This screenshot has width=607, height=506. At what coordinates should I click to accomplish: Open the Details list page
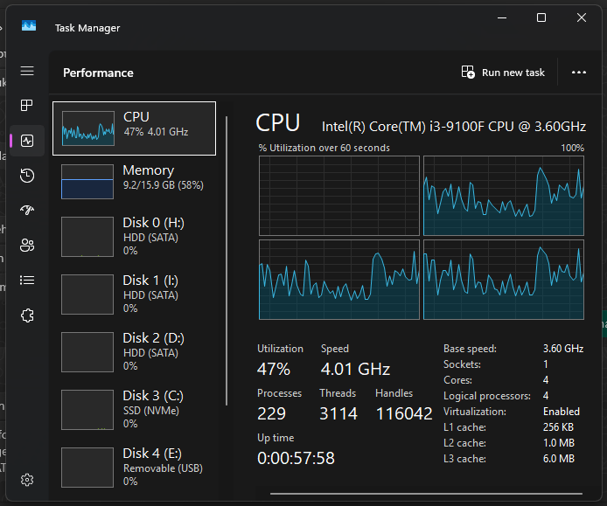tap(27, 281)
